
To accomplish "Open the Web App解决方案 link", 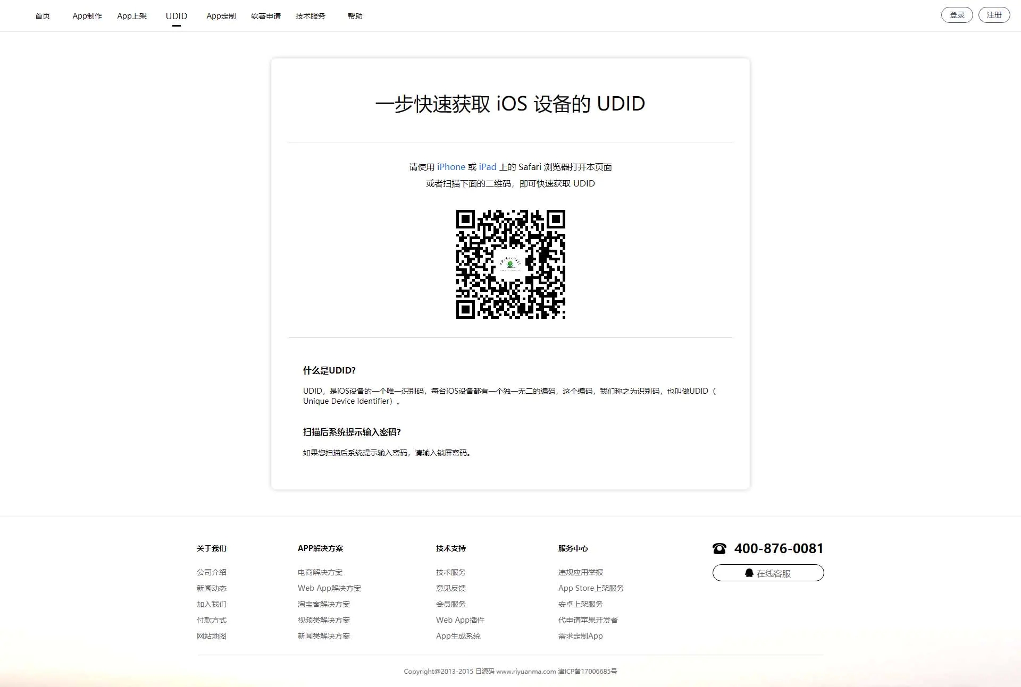I will click(x=329, y=588).
